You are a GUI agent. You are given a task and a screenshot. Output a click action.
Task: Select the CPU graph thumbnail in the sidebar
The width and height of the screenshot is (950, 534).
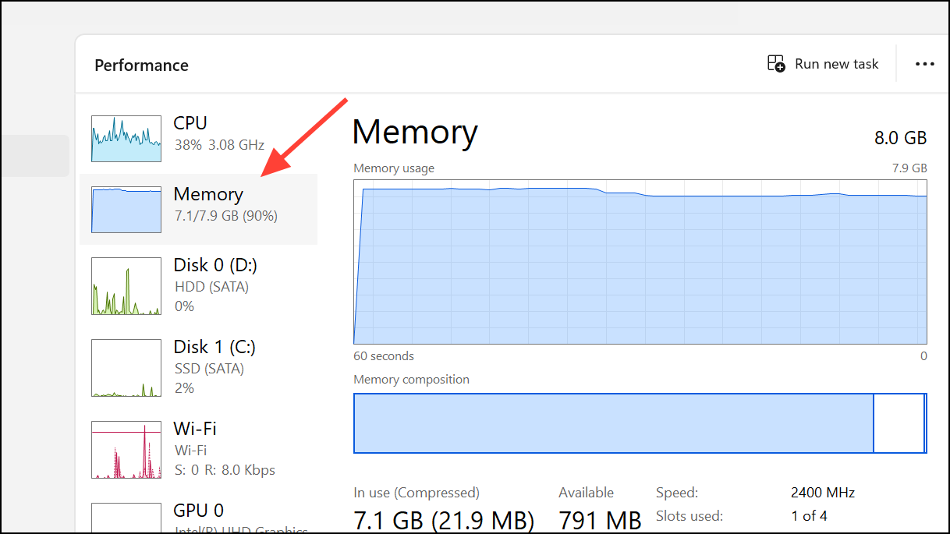coord(126,138)
